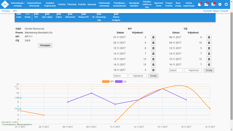Open Procesi Društva menu
233x131 pixels.
click(x=169, y=4)
